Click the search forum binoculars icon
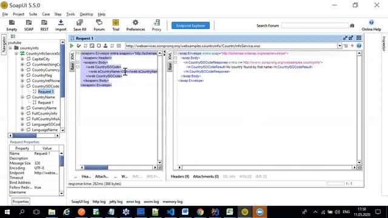Screen dimensions: 388x218 coord(352,25)
